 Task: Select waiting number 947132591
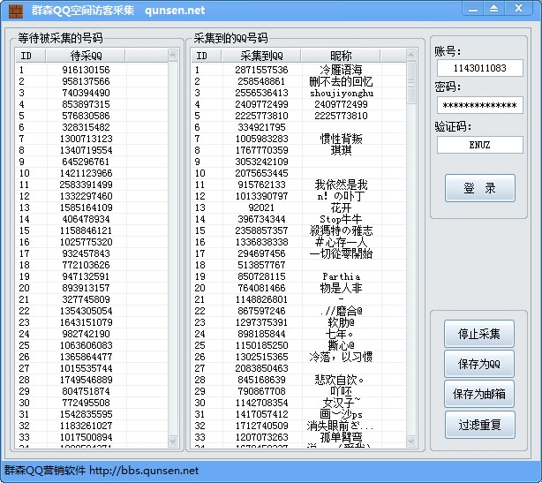(86, 276)
